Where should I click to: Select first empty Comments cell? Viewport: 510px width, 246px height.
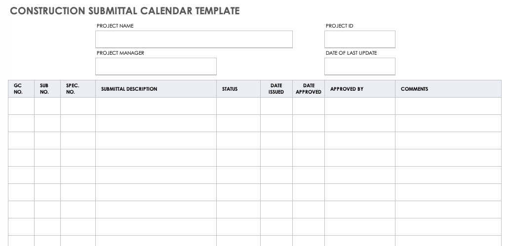tap(448, 106)
